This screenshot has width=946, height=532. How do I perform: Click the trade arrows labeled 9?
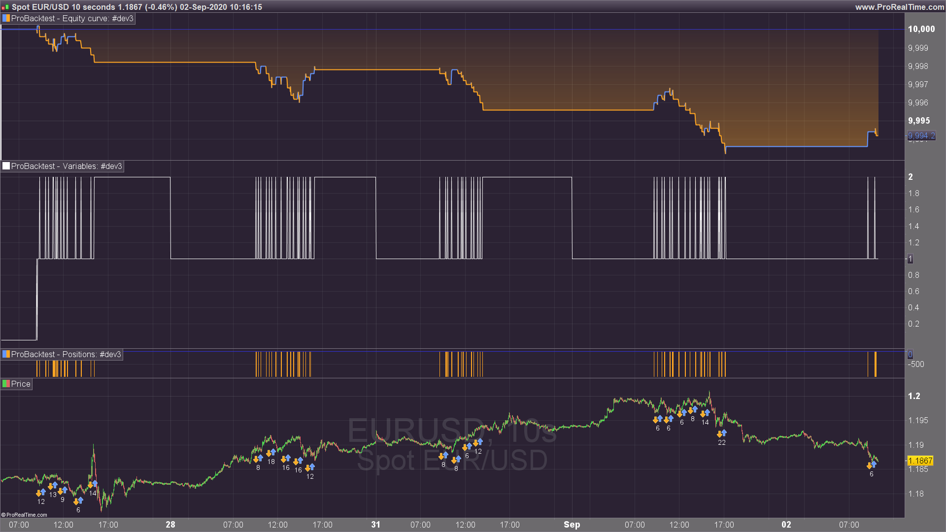63,491
